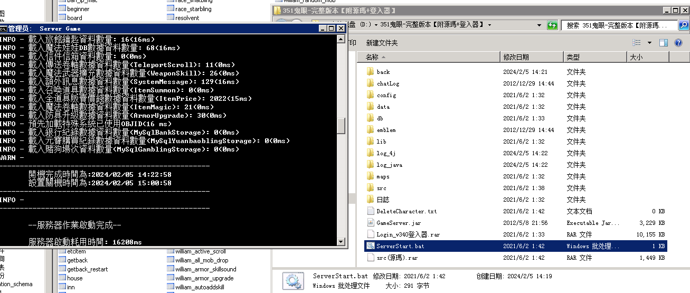This screenshot has width=690, height=293.
Task: Select the data folder icon
Action: (370, 107)
